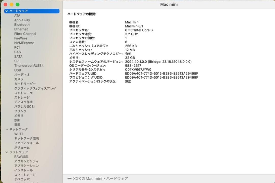This screenshot has height=183, width=275.
Task: Open the コントローラ entry
Action: click(23, 93)
